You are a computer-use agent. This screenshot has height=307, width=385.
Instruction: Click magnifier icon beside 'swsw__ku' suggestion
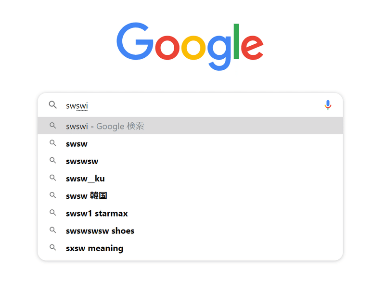click(x=52, y=178)
